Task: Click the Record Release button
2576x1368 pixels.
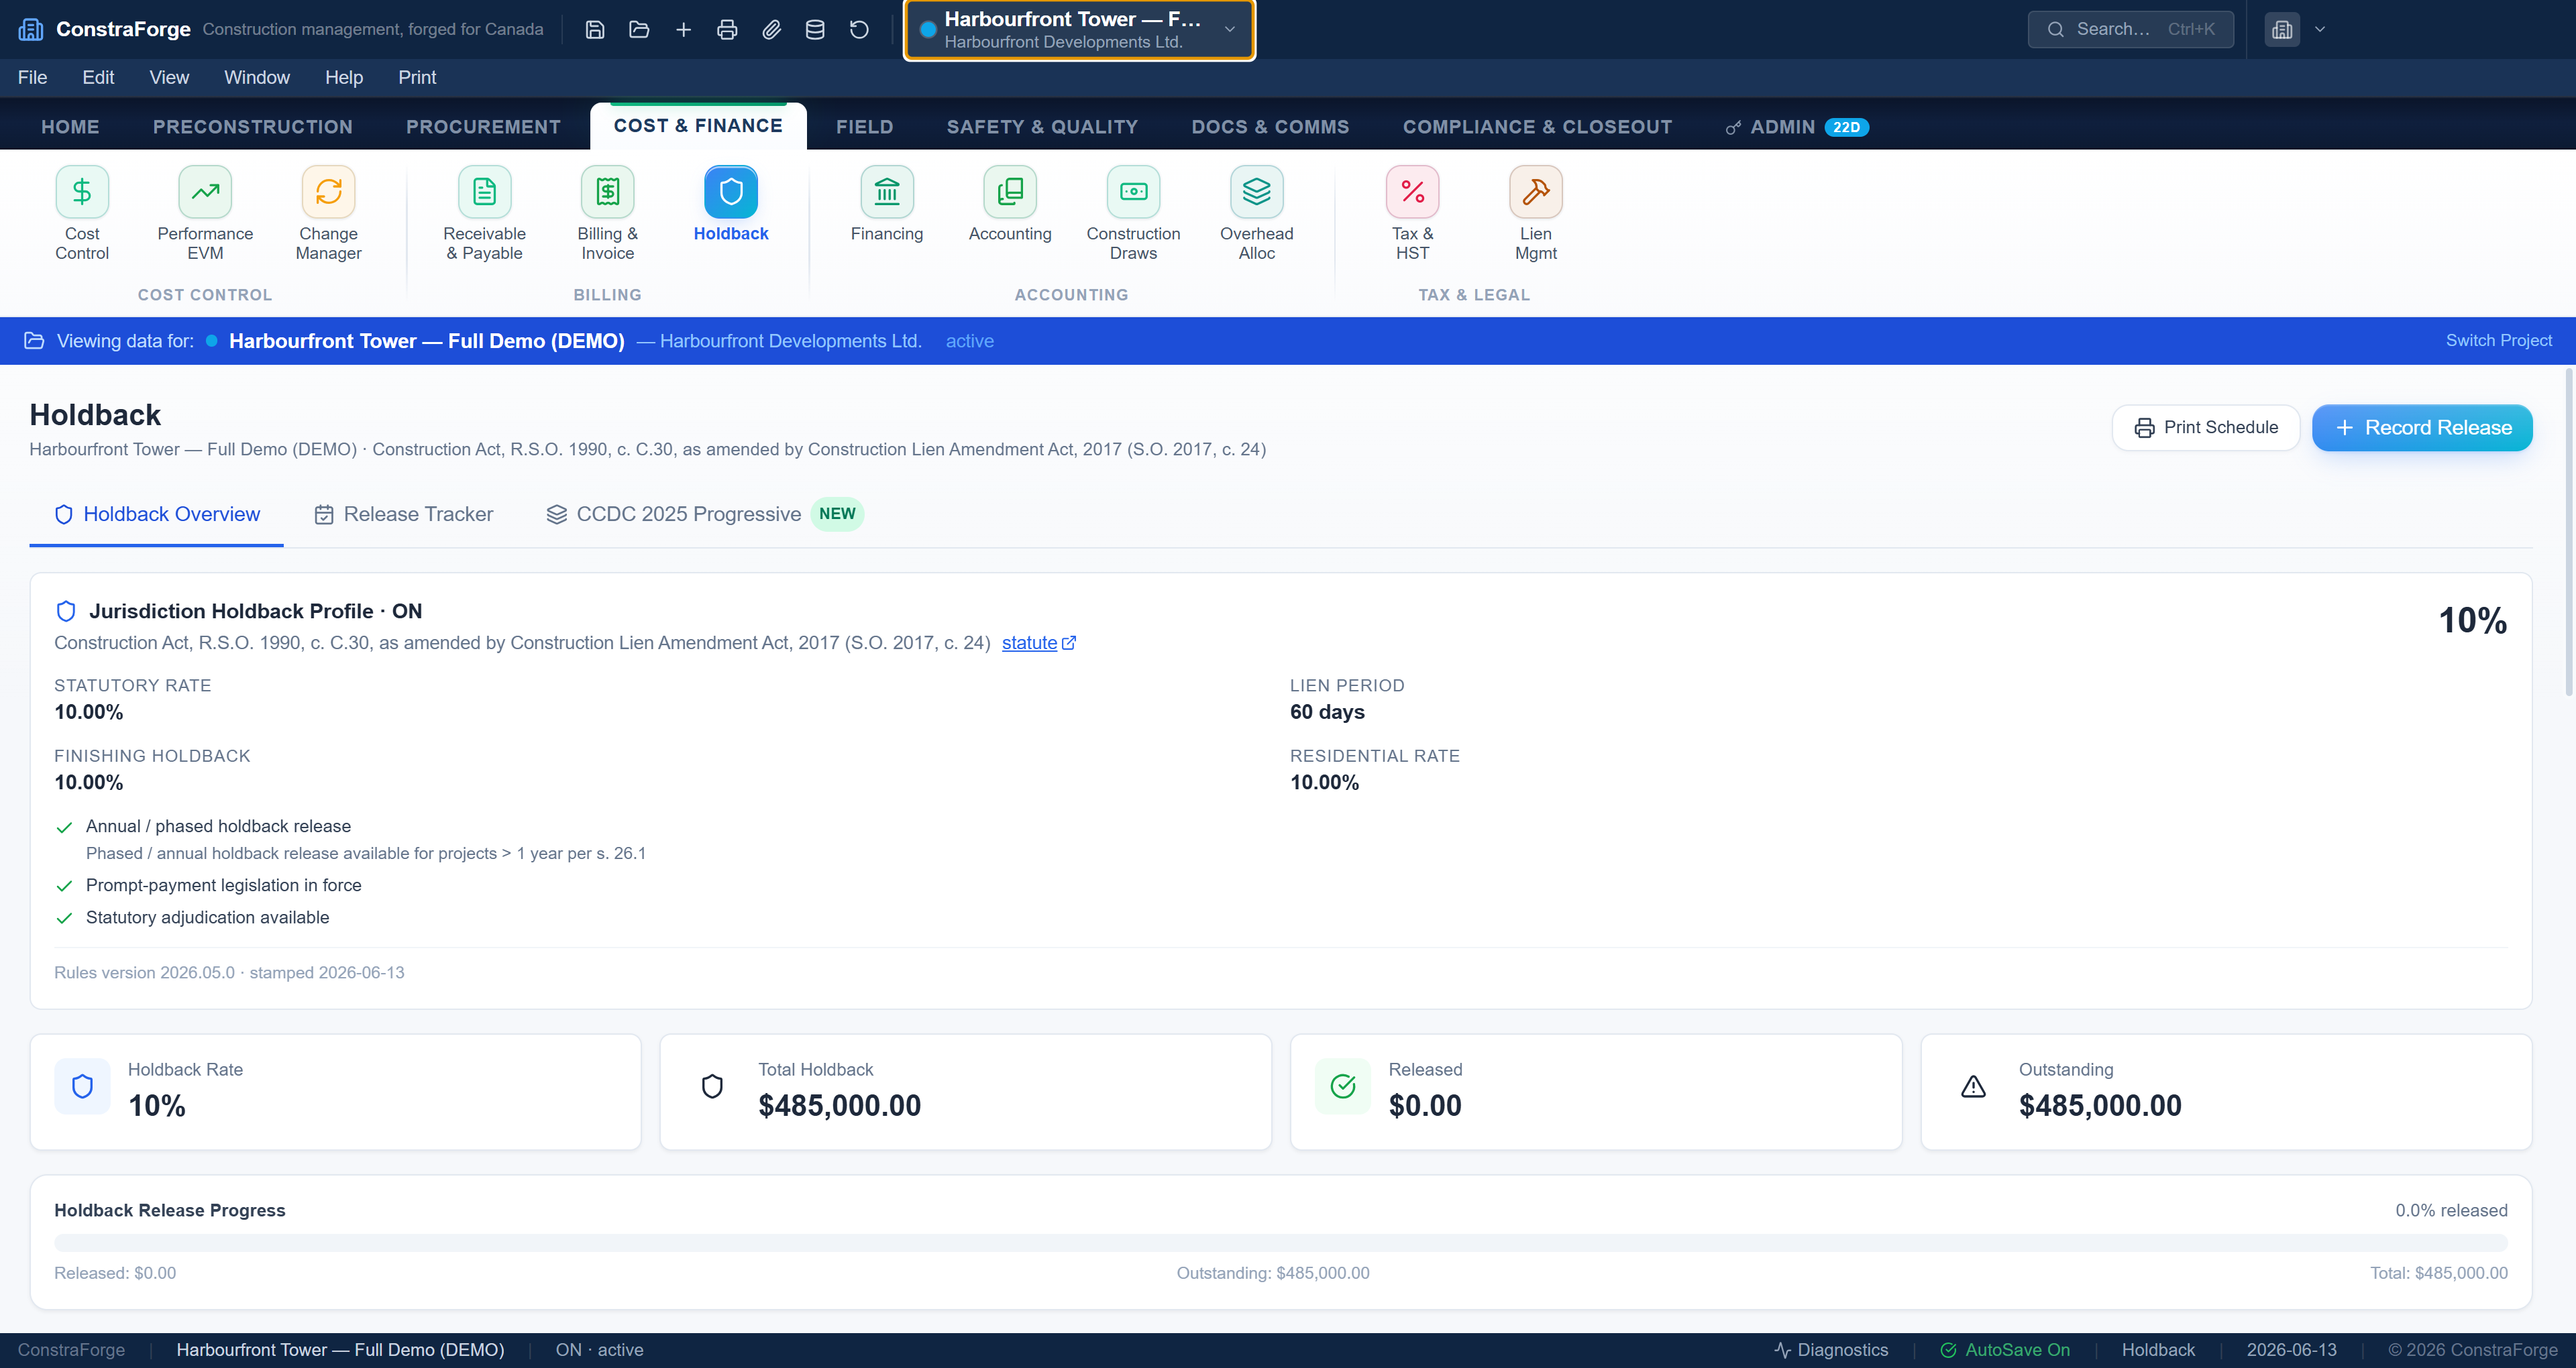Action: [2422, 428]
